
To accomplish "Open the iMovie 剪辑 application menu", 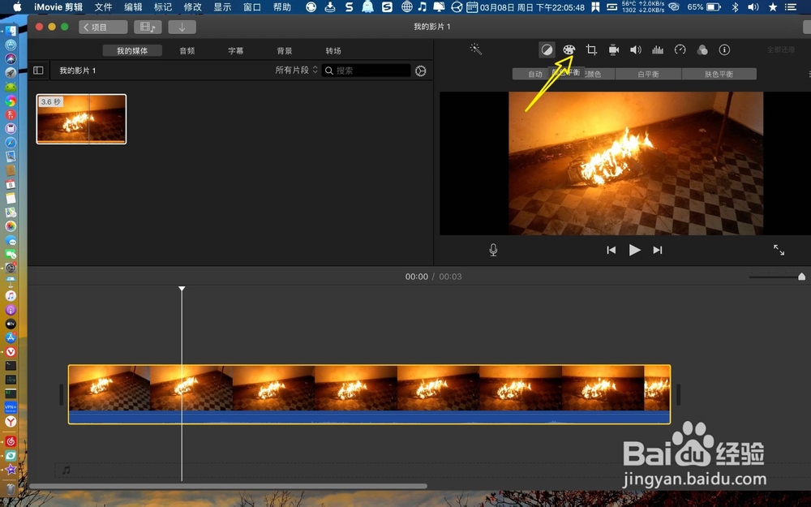I will point(58,7).
